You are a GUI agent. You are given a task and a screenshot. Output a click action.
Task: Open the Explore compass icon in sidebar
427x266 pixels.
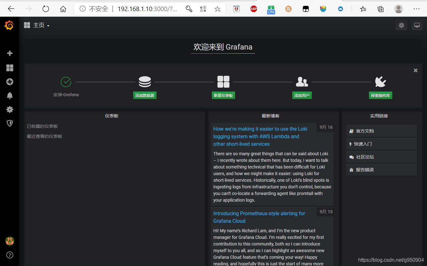(x=10, y=82)
